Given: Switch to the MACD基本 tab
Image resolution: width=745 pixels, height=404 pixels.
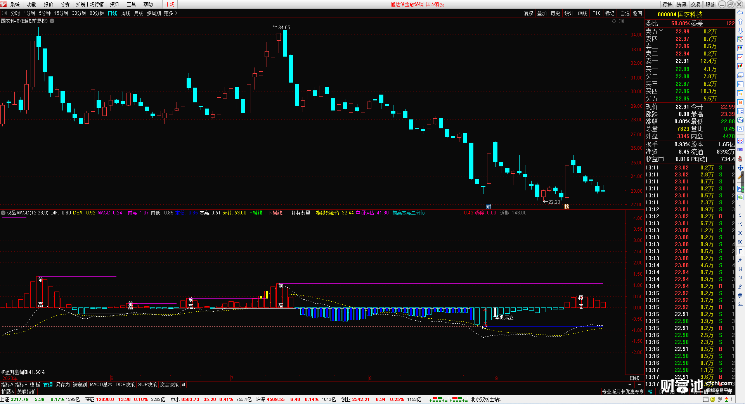Looking at the screenshot, I should point(101,385).
